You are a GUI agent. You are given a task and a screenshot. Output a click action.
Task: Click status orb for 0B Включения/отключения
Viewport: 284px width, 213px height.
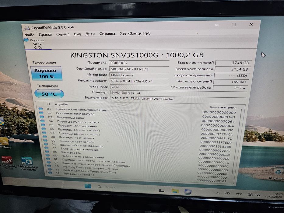(47, 148)
